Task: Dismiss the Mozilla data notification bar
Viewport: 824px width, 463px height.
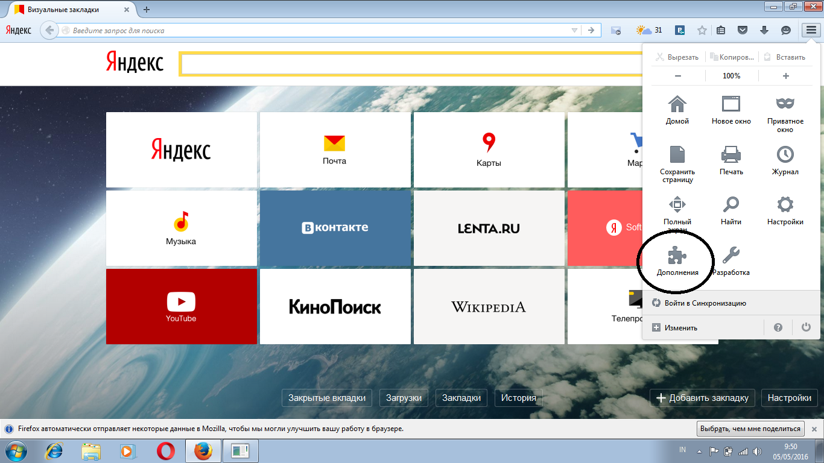Action: 815,429
